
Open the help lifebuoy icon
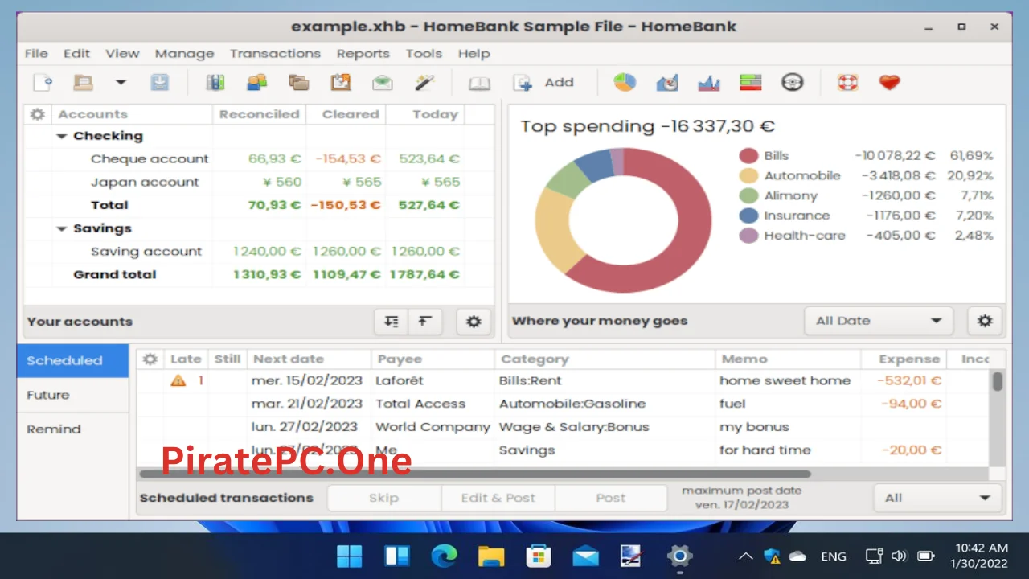pos(847,82)
